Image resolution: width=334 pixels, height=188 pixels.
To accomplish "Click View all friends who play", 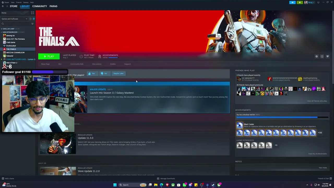I will pyautogui.click(x=317, y=101).
